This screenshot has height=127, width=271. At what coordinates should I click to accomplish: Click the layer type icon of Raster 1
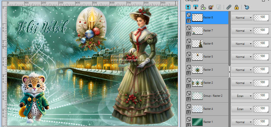pyautogui.click(x=189, y=120)
